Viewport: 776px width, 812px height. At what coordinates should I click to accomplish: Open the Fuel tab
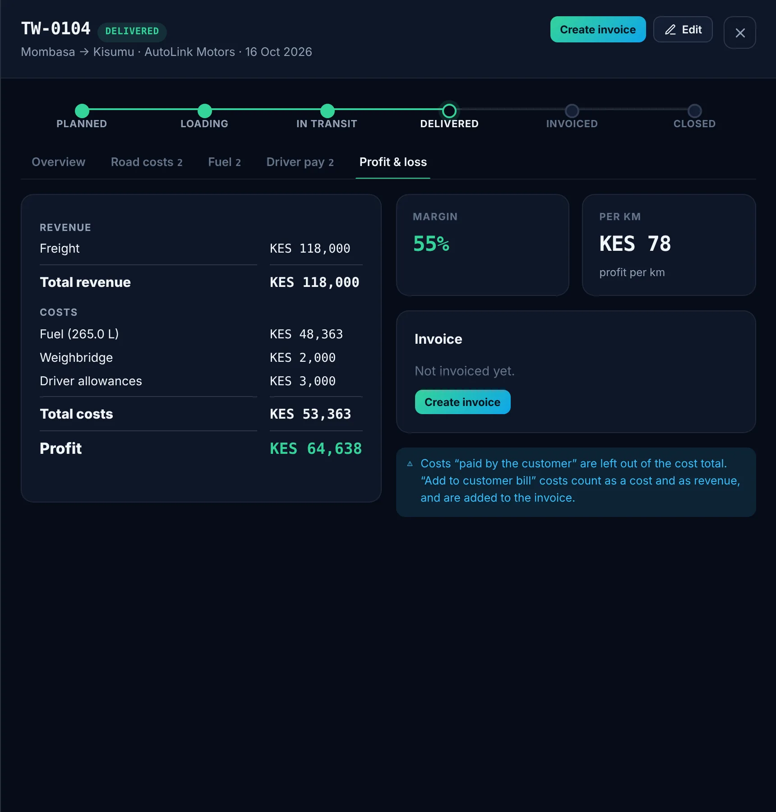tap(224, 162)
